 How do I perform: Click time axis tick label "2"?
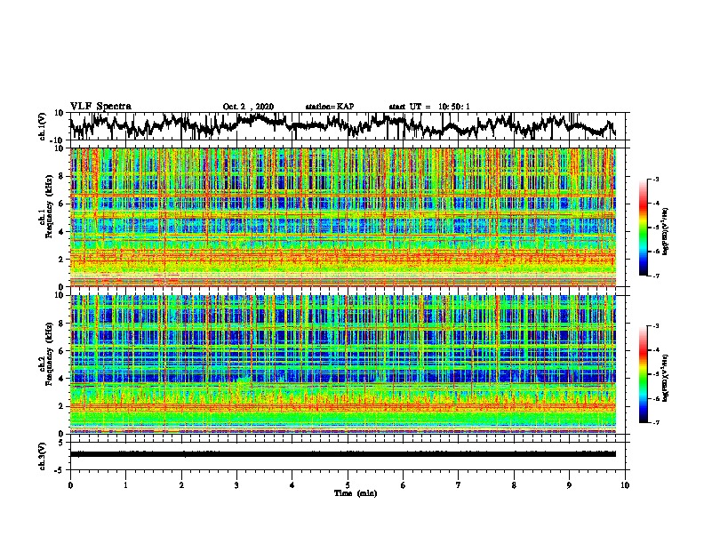click(181, 485)
